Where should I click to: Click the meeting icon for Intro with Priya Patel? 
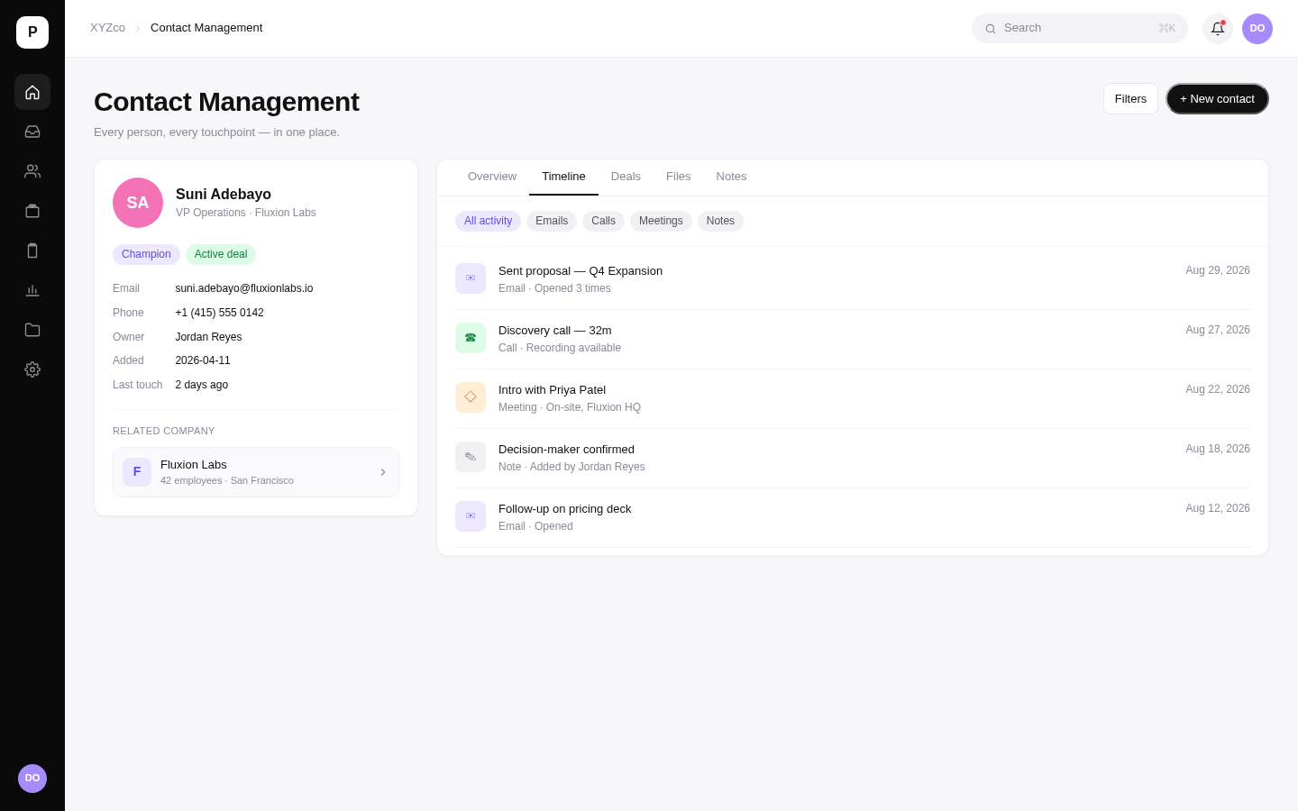[x=471, y=397]
